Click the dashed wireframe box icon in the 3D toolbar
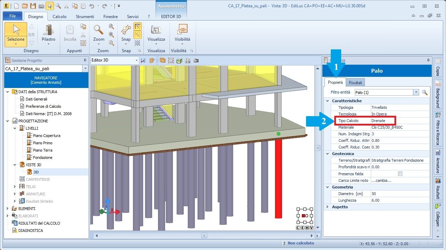The image size is (446, 250). [171, 61]
